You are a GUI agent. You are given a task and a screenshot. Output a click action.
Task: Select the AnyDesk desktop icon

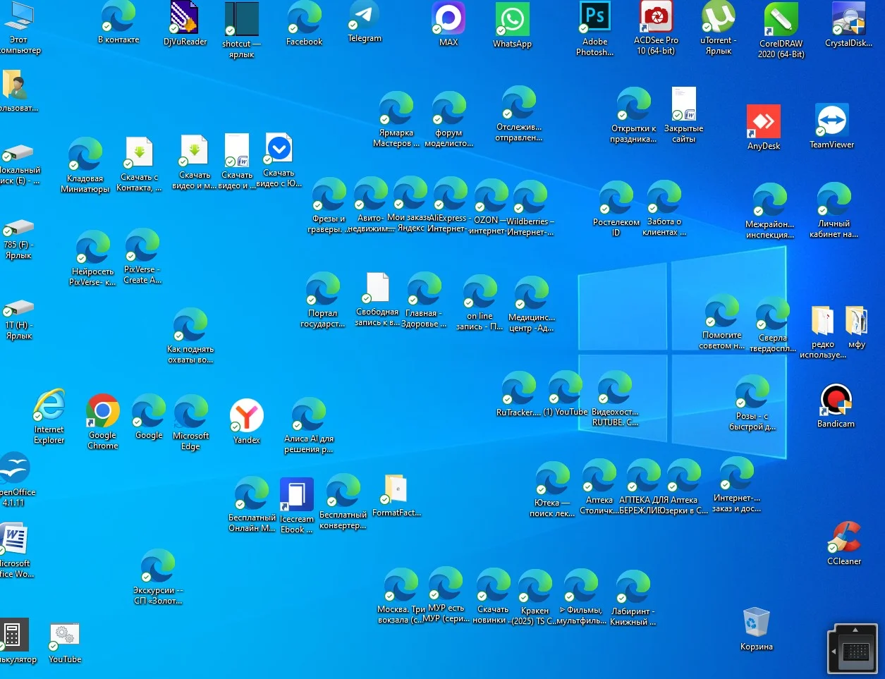(x=764, y=122)
